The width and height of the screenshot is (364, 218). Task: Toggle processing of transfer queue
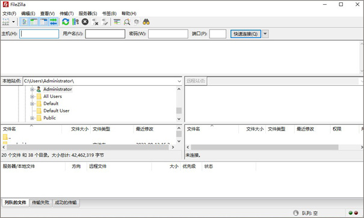(x=75, y=22)
